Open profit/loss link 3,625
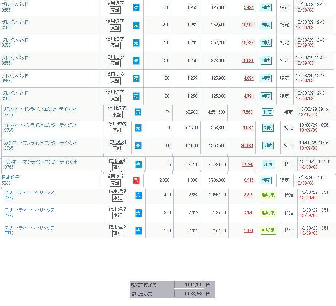The height and width of the screenshot is (306, 336). (x=248, y=213)
